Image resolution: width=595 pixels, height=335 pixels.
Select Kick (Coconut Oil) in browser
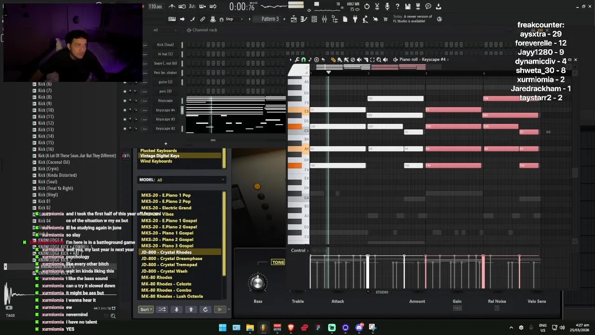tap(54, 162)
